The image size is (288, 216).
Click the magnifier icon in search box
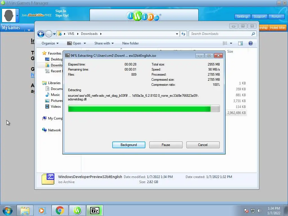pyautogui.click(x=253, y=34)
